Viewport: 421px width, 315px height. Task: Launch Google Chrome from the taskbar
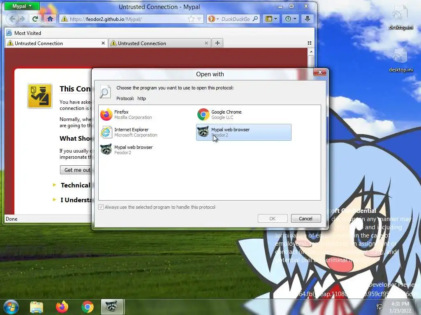(x=88, y=307)
